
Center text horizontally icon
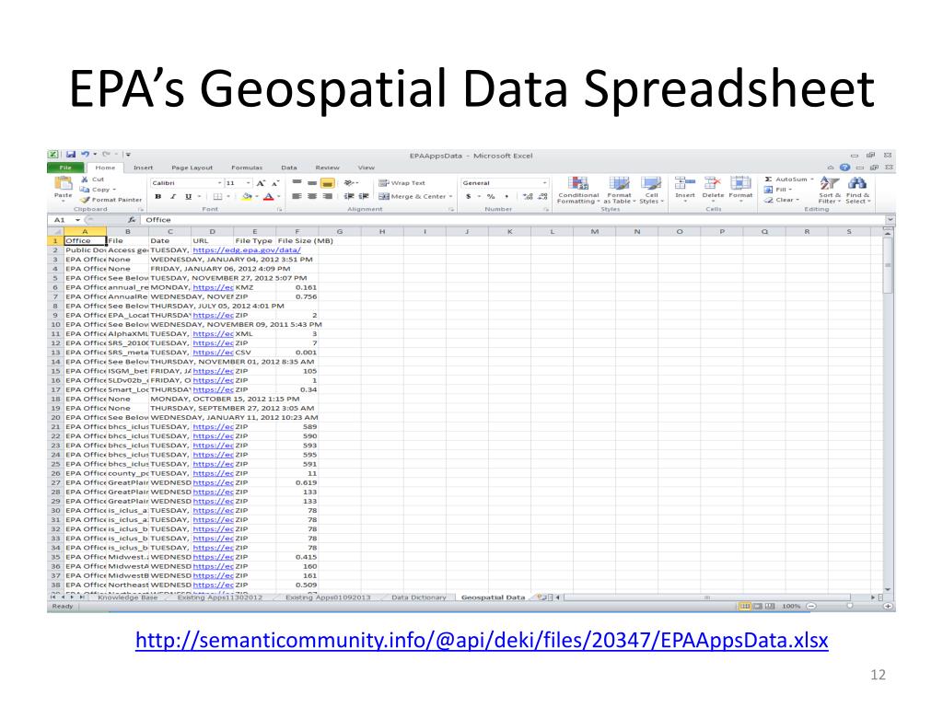point(312,197)
